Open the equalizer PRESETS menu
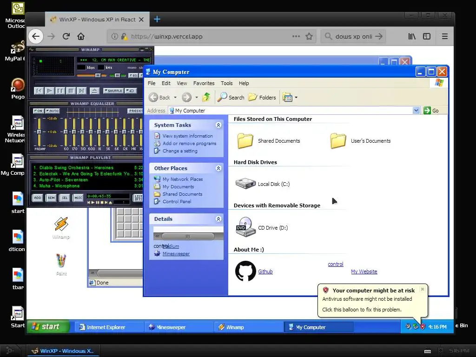This screenshot has width=476, height=357. point(135,111)
